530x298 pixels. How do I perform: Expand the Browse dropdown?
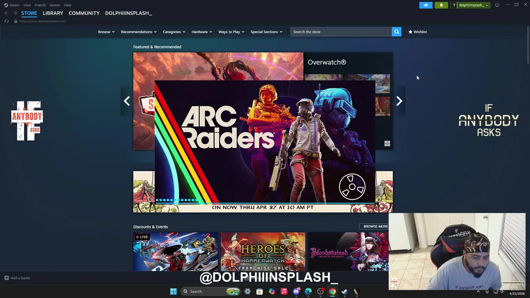106,32
